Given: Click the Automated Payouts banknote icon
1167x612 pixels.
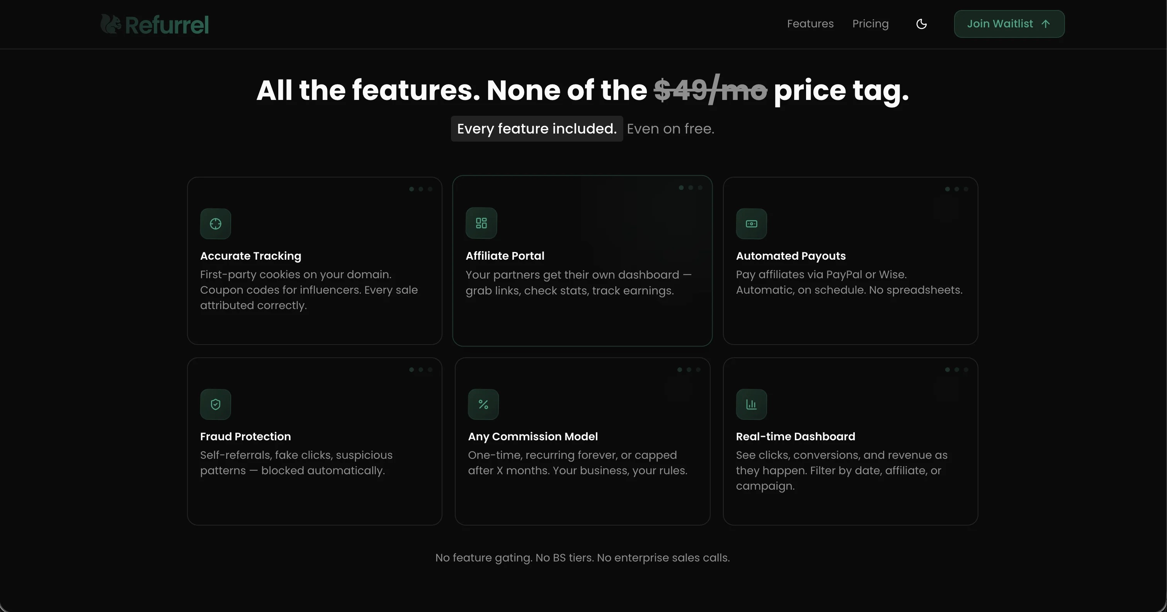Looking at the screenshot, I should pos(751,224).
